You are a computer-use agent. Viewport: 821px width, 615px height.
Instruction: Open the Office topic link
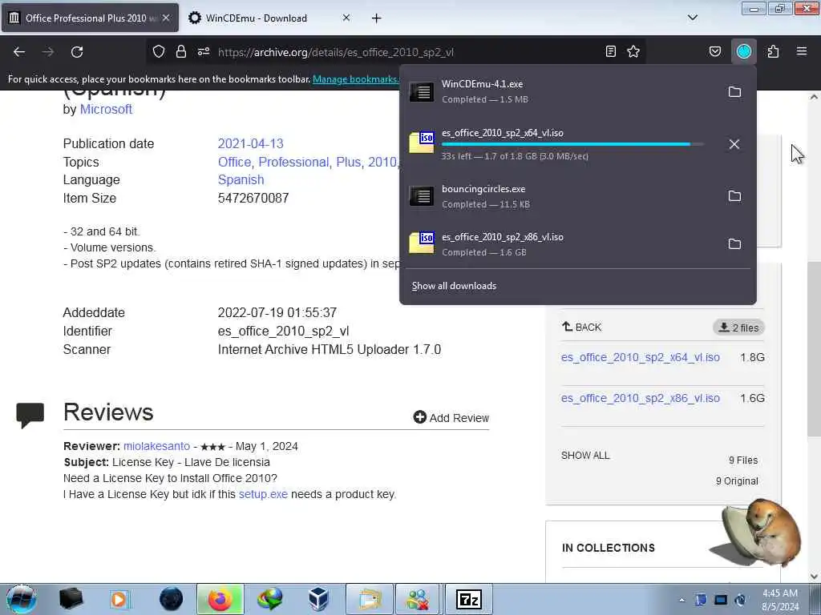tap(236, 162)
